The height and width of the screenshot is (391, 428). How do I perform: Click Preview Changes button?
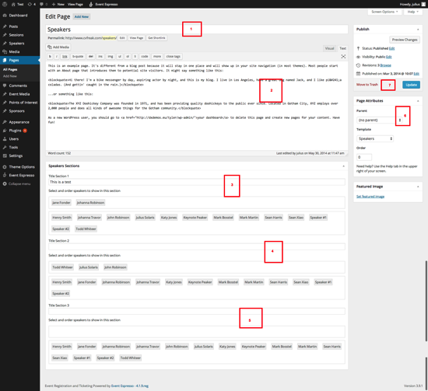(405, 40)
